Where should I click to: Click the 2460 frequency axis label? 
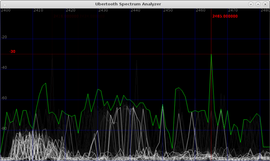tap(200, 10)
